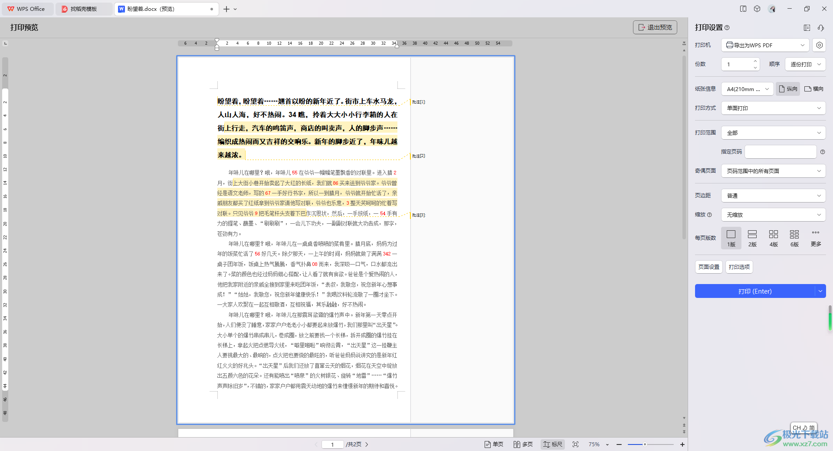The height and width of the screenshot is (451, 833).
Task: Go to previous page arrow
Action: pyautogui.click(x=316, y=444)
